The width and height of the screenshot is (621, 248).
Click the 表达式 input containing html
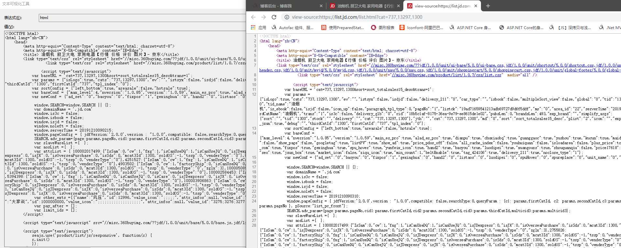click(x=142, y=18)
